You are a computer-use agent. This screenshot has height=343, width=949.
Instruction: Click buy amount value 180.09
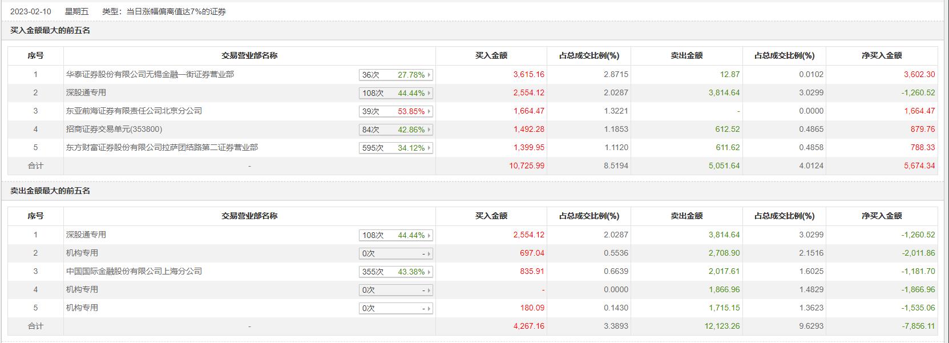(532, 308)
